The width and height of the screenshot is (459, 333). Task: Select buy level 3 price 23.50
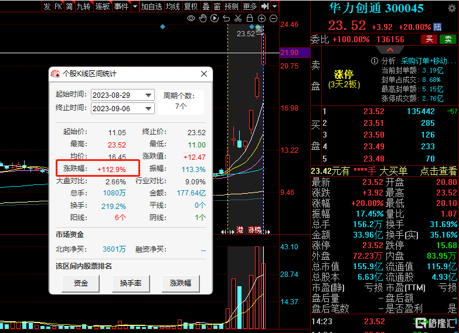[x=374, y=135]
